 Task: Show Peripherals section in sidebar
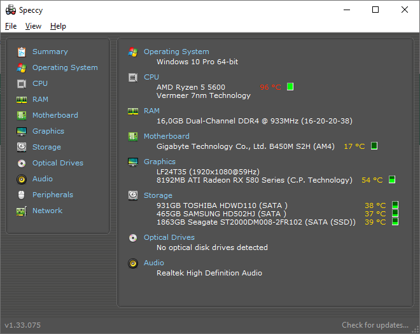click(x=53, y=195)
